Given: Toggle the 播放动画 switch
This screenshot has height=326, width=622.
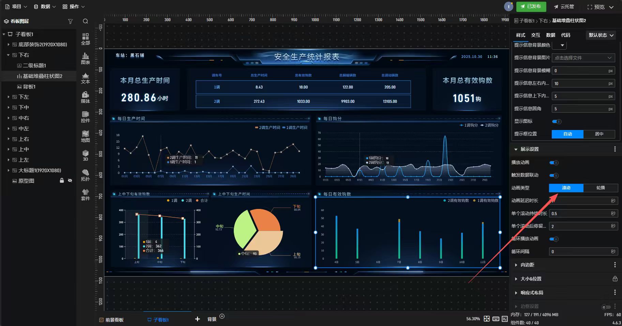Looking at the screenshot, I should point(554,163).
